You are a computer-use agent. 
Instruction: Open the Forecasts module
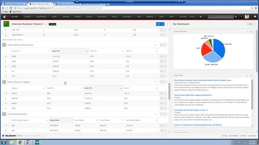pos(183,17)
